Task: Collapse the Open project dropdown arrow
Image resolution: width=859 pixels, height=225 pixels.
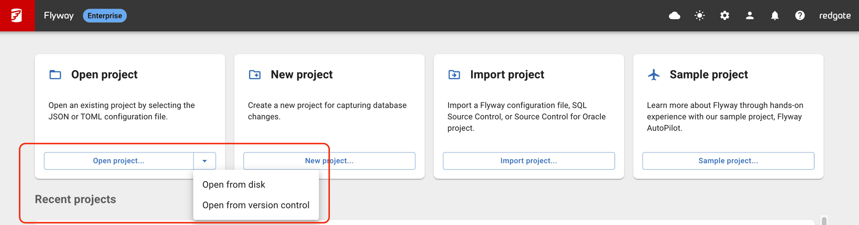Action: pyautogui.click(x=205, y=161)
